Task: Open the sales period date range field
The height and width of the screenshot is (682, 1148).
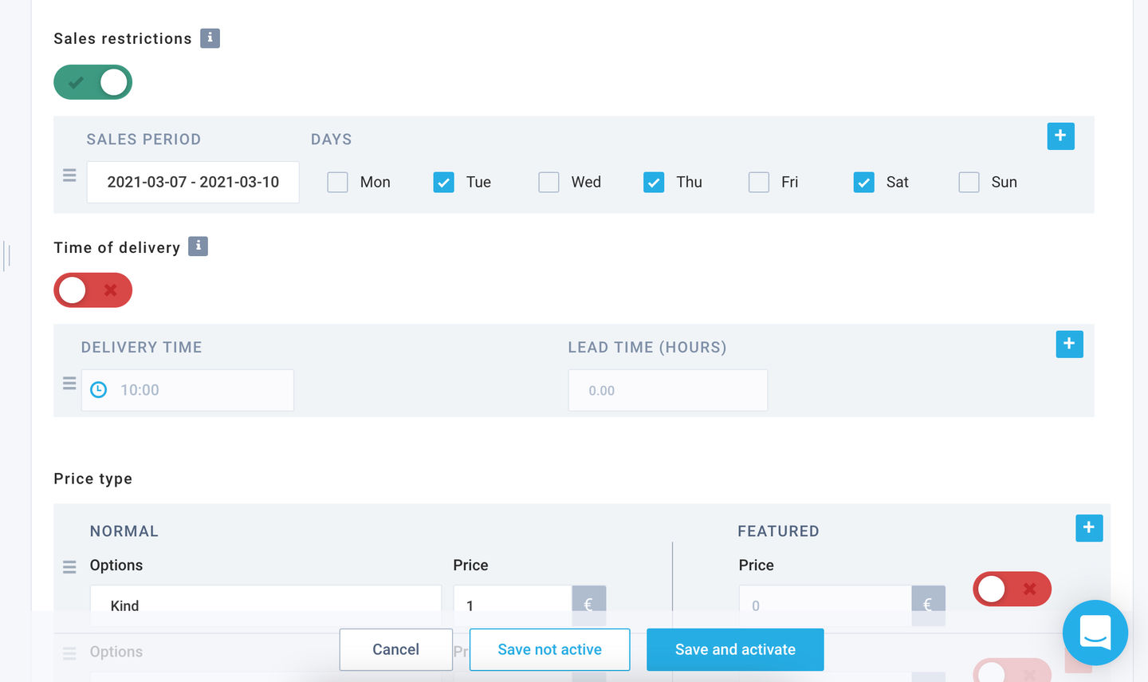Action: pyautogui.click(x=193, y=182)
